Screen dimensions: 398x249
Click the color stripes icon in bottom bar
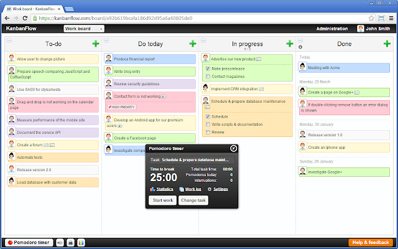pyautogui.click(x=81, y=242)
